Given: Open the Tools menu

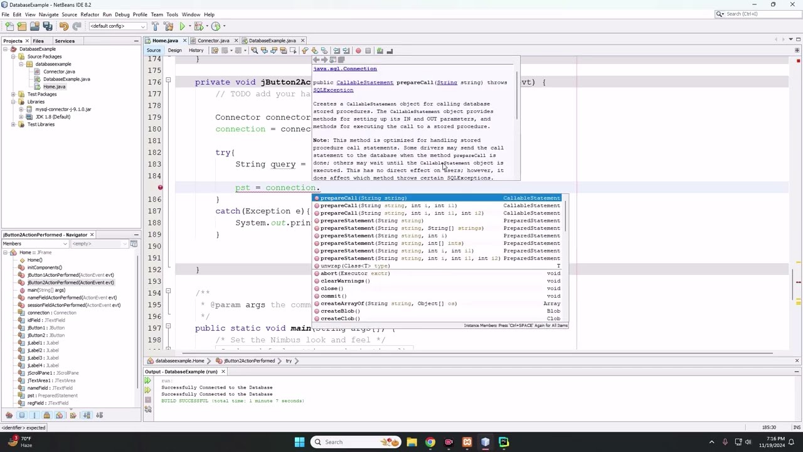Looking at the screenshot, I should coord(172,14).
